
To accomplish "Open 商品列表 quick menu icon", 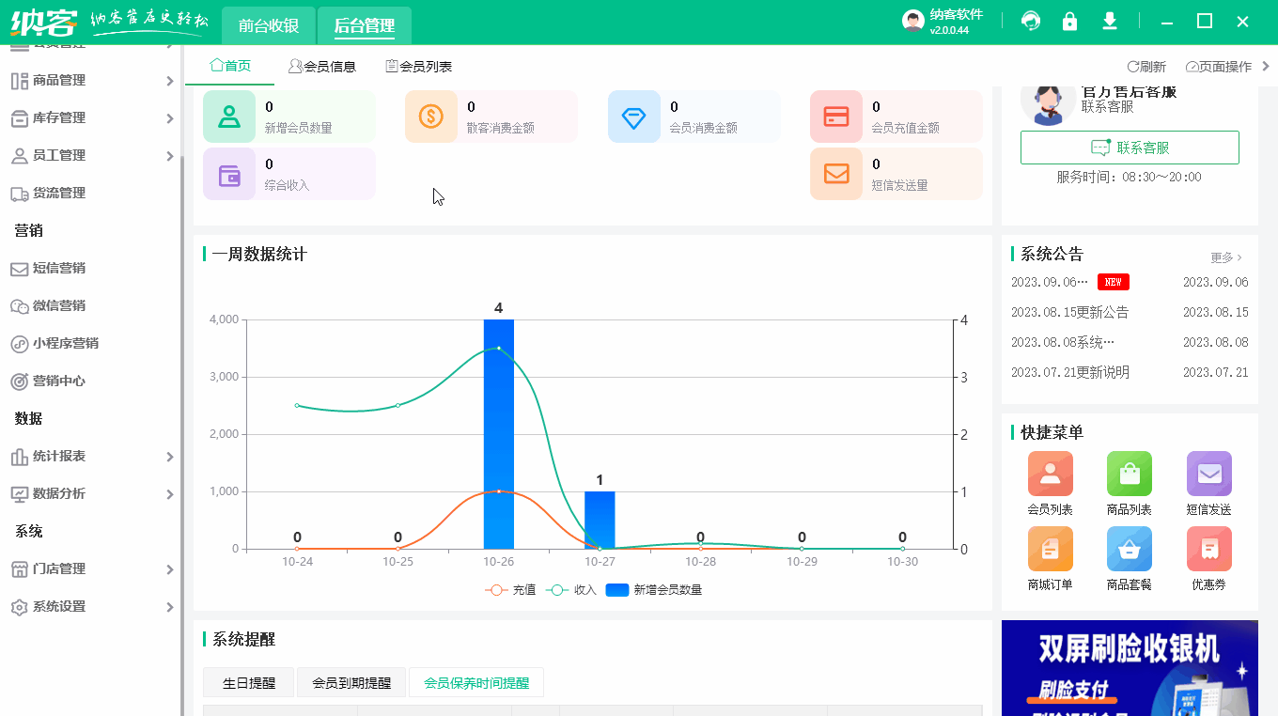I will coord(1129,482).
